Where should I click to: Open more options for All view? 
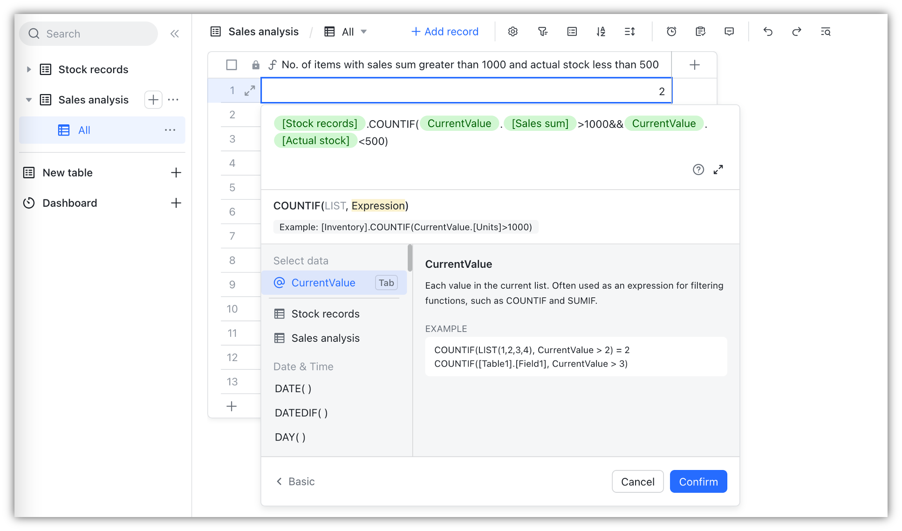[x=170, y=130]
